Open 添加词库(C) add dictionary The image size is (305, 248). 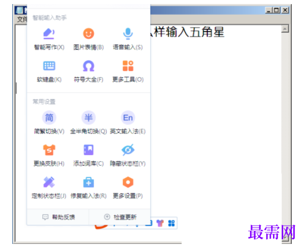(x=88, y=155)
